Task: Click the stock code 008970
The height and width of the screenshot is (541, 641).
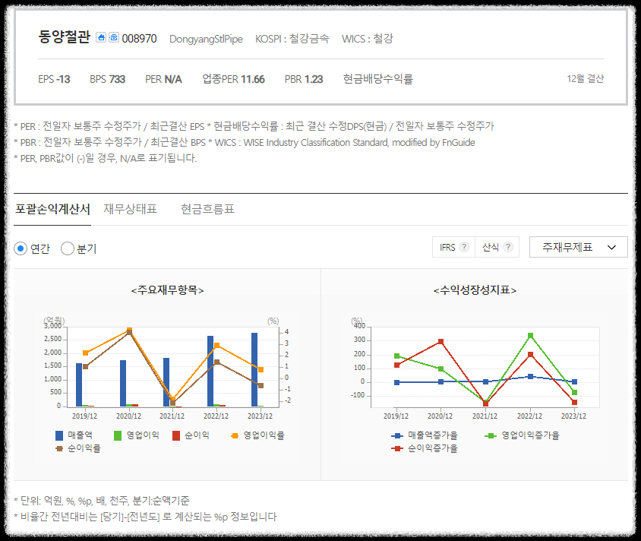Action: point(140,39)
